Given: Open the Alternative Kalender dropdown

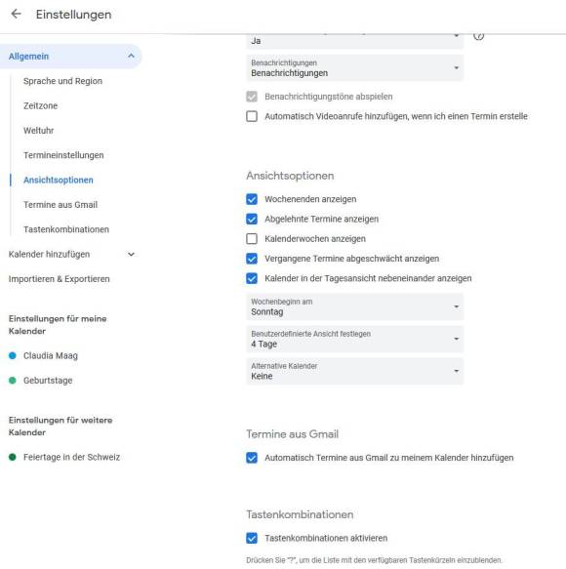Looking at the screenshot, I should pos(355,371).
